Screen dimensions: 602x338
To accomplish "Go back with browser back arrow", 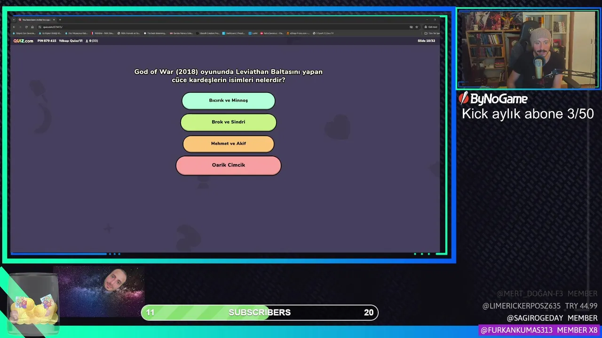I will pyautogui.click(x=14, y=27).
